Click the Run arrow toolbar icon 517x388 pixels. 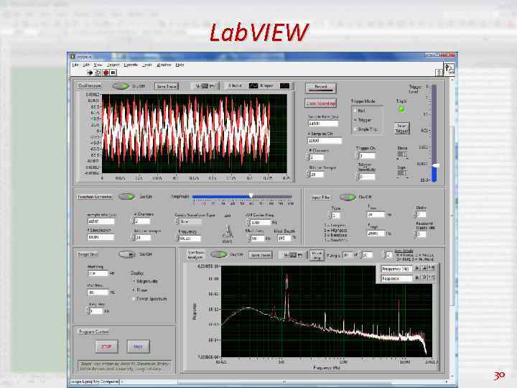tap(90, 73)
